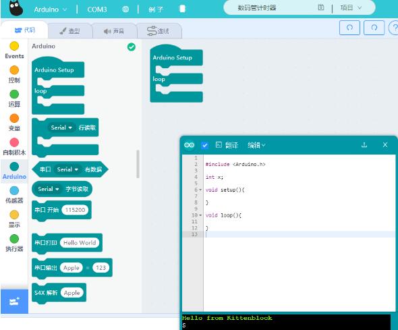Click the serial console input line
398x330 pixels.
click(286, 325)
